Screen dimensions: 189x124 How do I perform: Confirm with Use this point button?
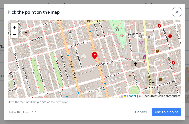pos(166,112)
